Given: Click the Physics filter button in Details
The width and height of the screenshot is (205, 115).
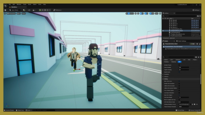Looking at the screenshot, I should pos(195,60).
